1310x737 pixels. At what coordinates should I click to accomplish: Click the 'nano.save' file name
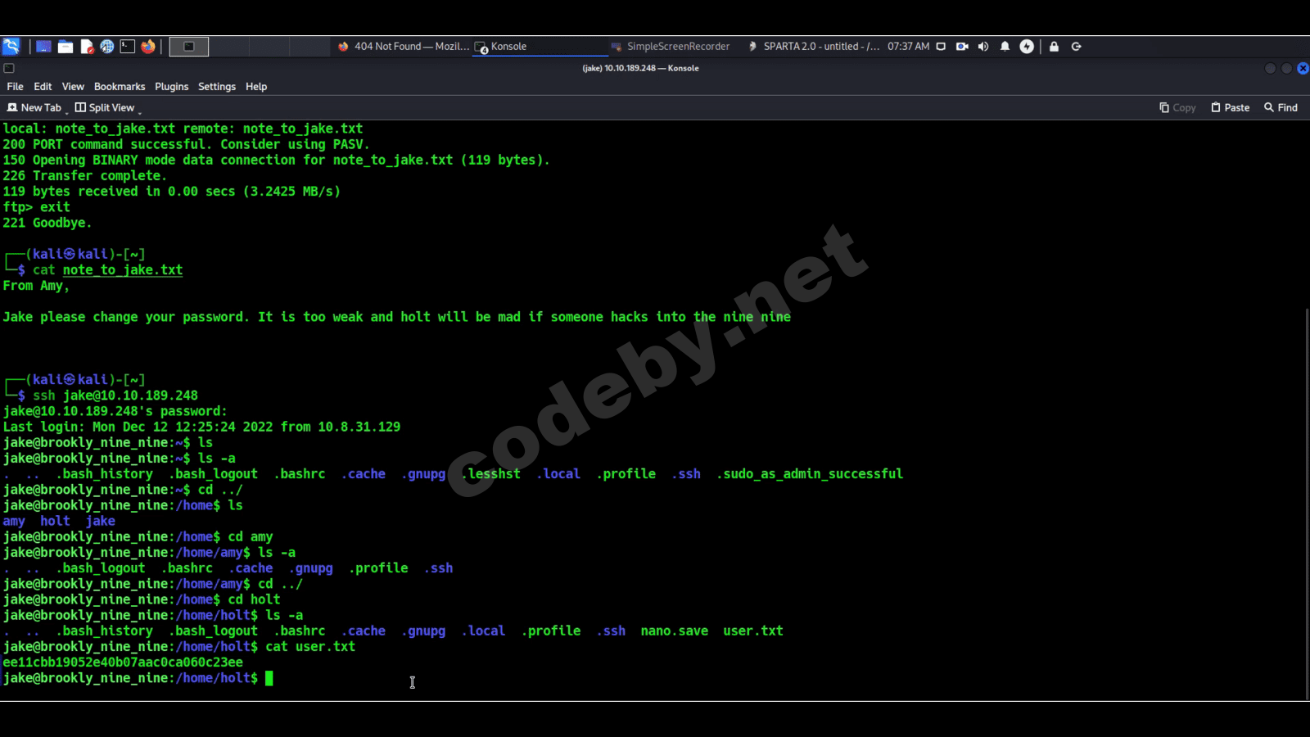tap(675, 631)
